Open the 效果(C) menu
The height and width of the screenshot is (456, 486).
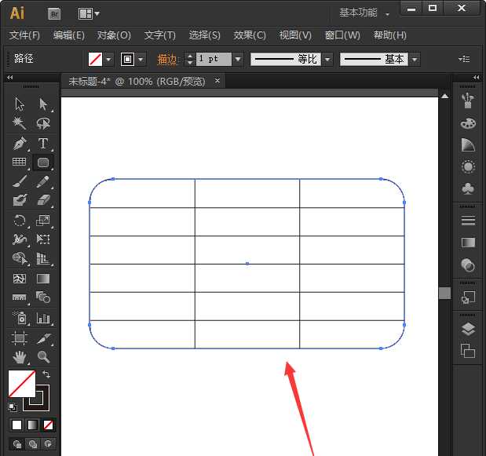point(250,35)
